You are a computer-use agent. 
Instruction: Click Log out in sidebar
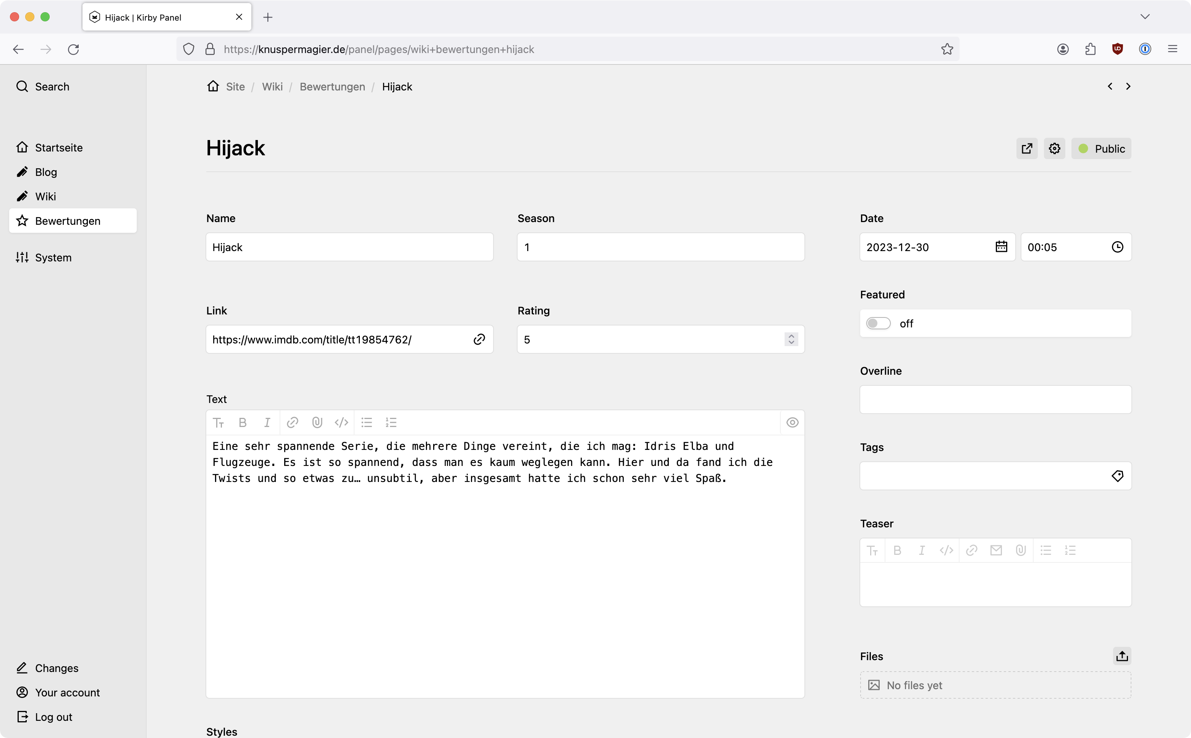click(x=53, y=717)
